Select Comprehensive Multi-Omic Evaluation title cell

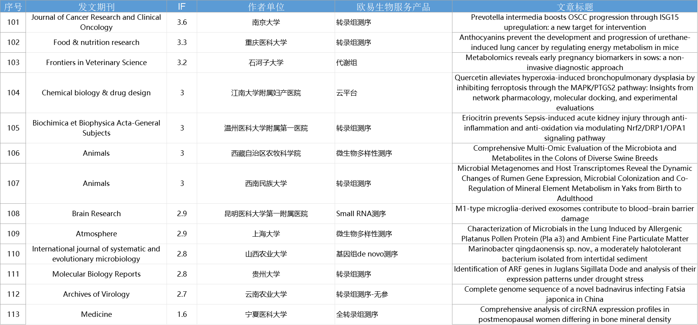(x=575, y=153)
